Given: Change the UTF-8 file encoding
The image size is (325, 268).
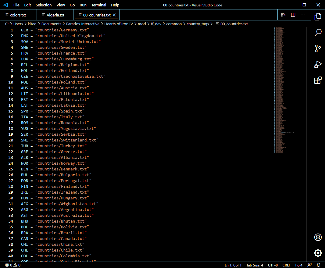Looking at the screenshot, I should click(x=273, y=265).
